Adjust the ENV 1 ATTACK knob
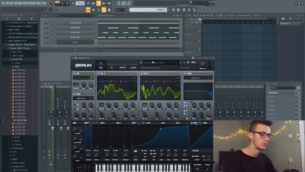This screenshot has height=172, width=305. pos(88,156)
